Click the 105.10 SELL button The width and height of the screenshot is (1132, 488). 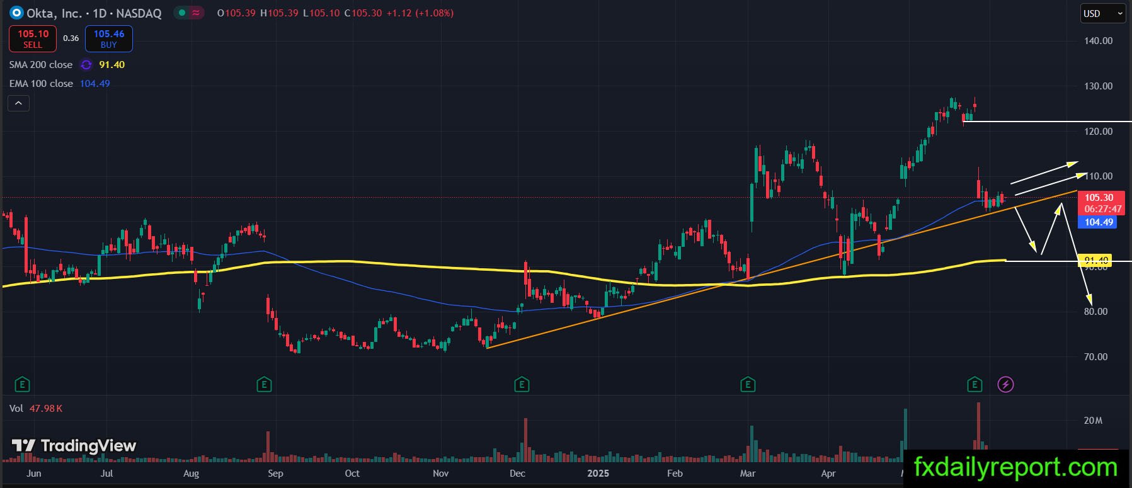pyautogui.click(x=33, y=38)
